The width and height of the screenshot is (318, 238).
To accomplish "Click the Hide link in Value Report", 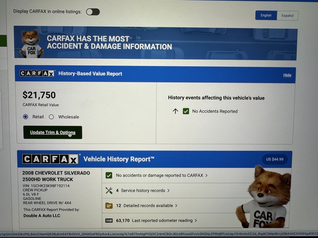I will (287, 75).
